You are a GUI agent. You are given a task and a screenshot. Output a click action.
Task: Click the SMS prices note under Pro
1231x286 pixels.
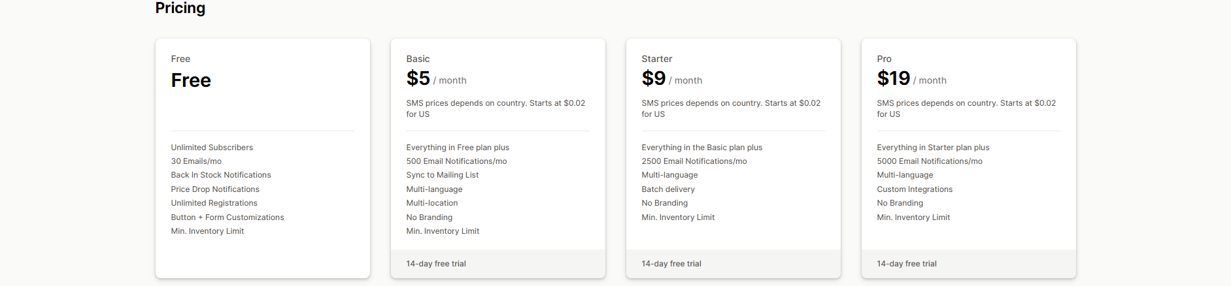(x=966, y=108)
